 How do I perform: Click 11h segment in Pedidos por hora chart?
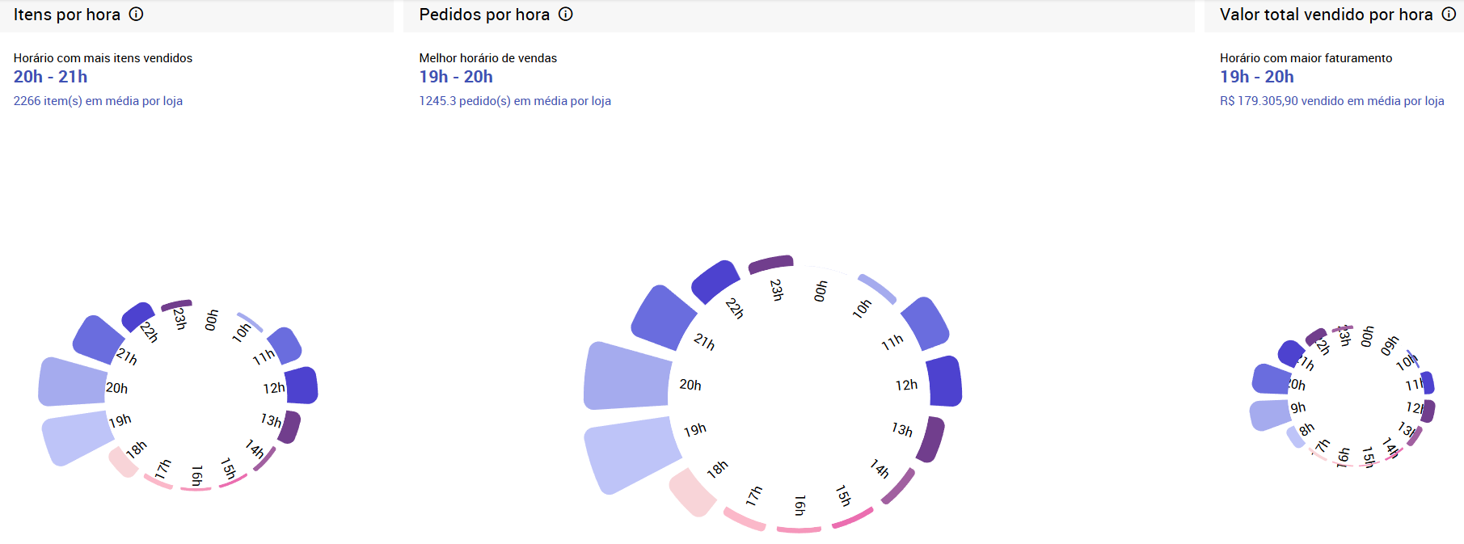point(926,324)
